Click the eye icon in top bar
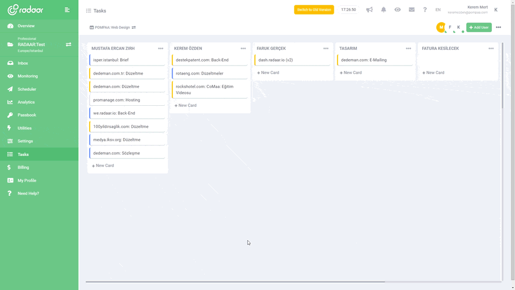 click(x=398, y=10)
